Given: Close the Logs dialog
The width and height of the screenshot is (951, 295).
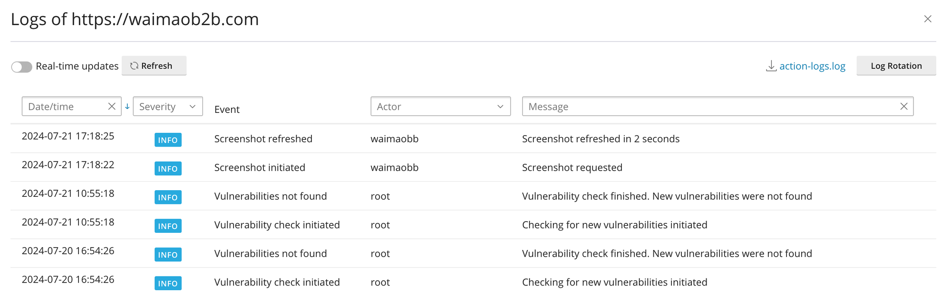Looking at the screenshot, I should tap(927, 19).
